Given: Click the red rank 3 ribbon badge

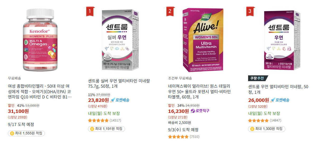Looking at the screenshot, I should click(250, 11).
